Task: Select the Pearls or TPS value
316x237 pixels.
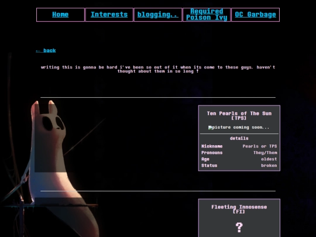Action: coord(260,146)
